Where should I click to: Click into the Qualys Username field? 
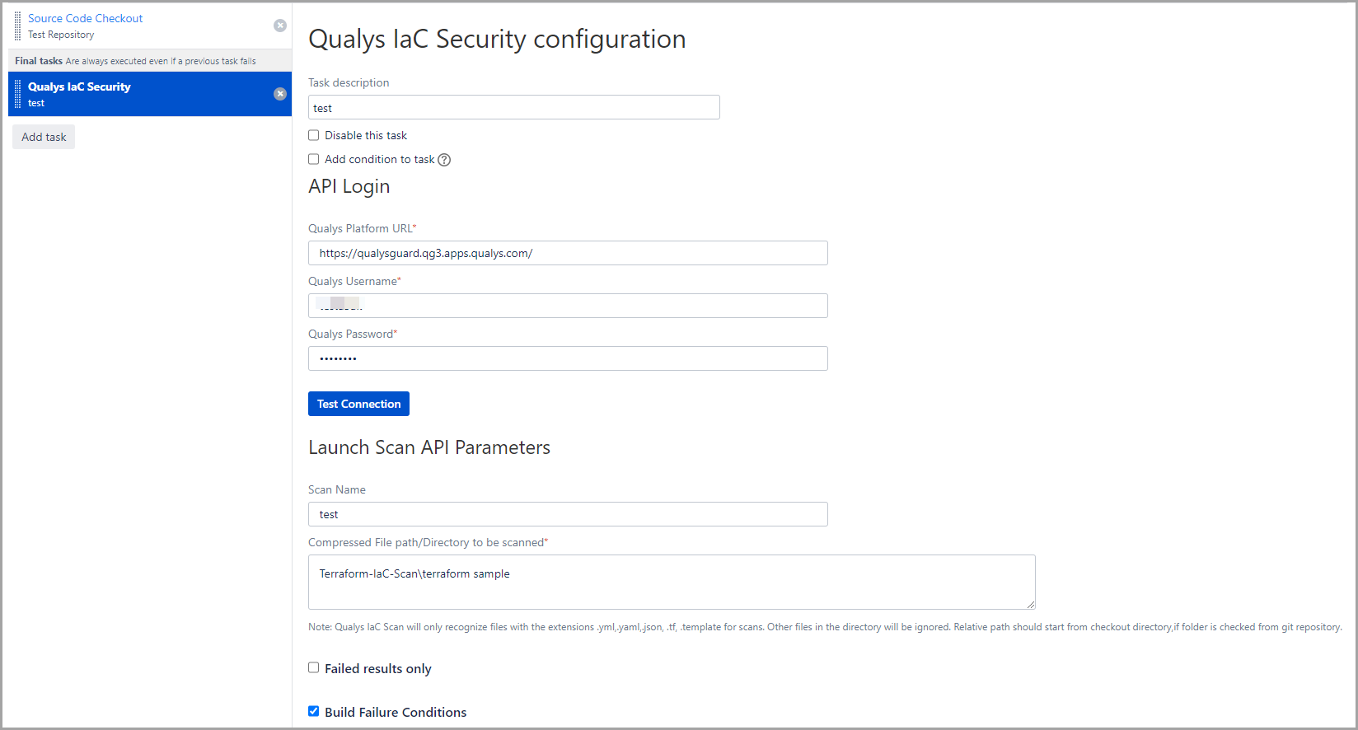point(568,306)
